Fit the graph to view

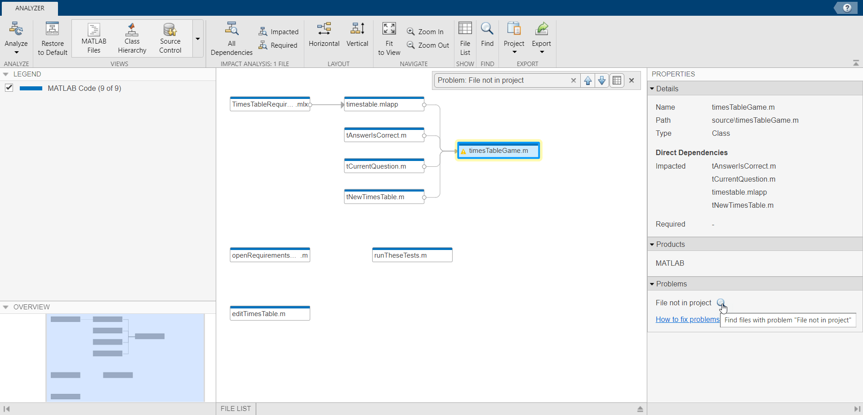pos(389,39)
